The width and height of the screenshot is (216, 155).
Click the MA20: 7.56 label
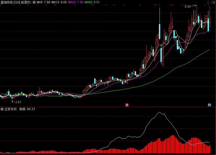point(76,2)
